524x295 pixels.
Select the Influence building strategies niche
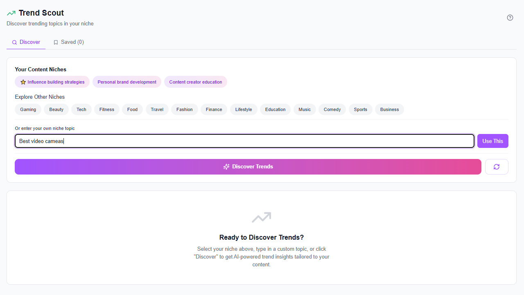[x=52, y=82]
